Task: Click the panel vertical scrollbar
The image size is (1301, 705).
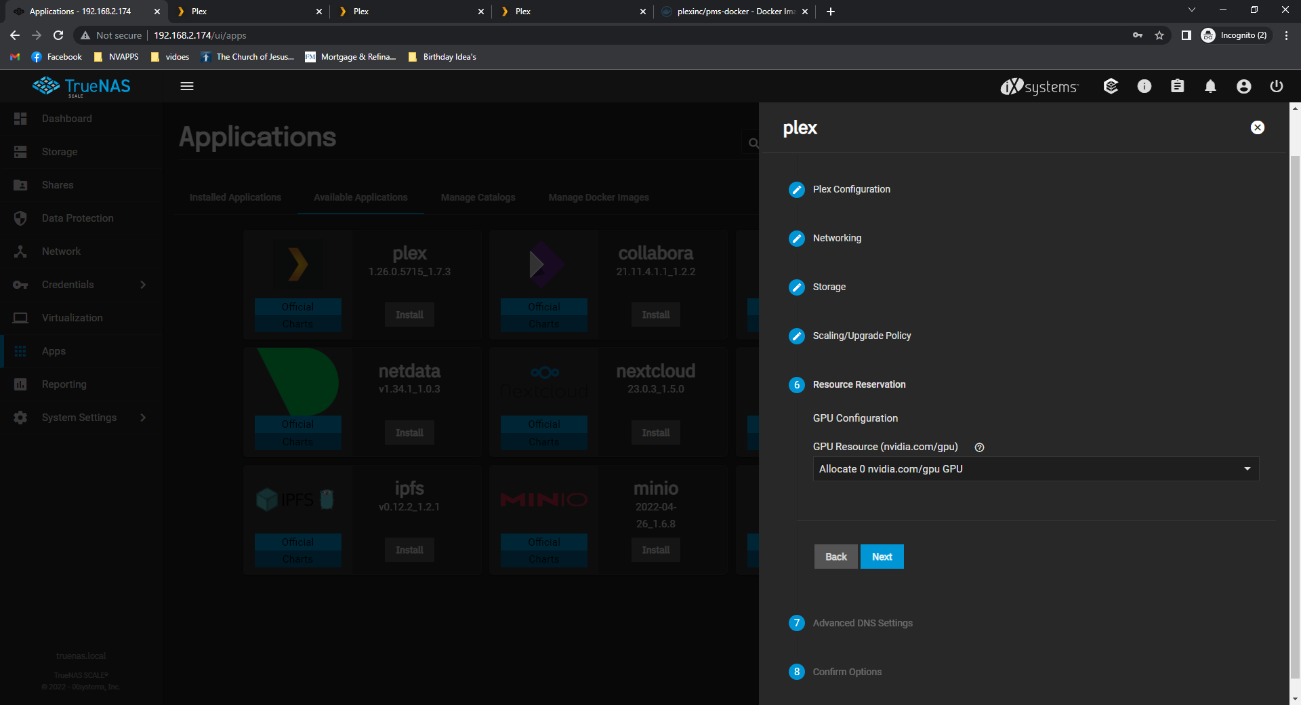Action: (1295, 416)
